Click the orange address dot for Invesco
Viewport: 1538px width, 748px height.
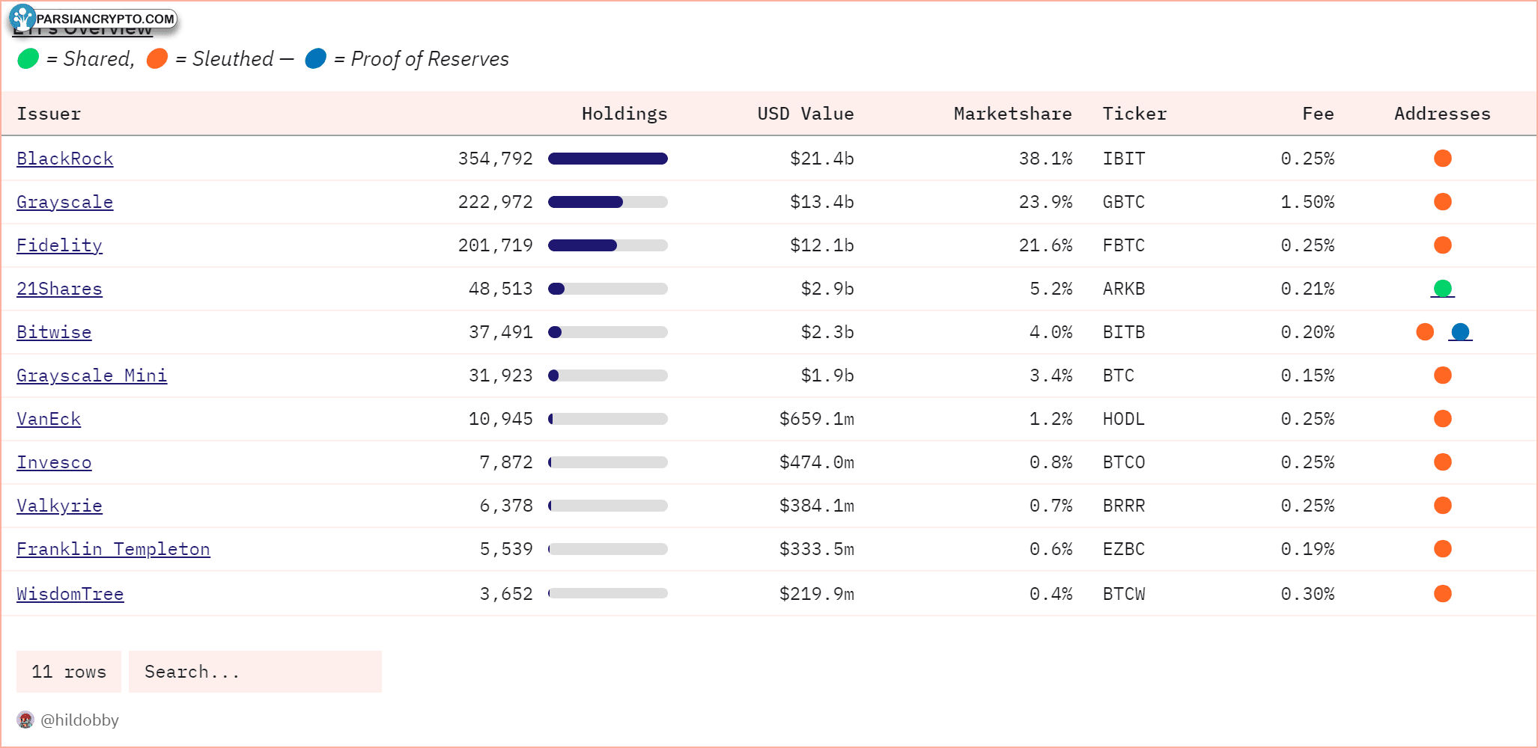pyautogui.click(x=1443, y=462)
